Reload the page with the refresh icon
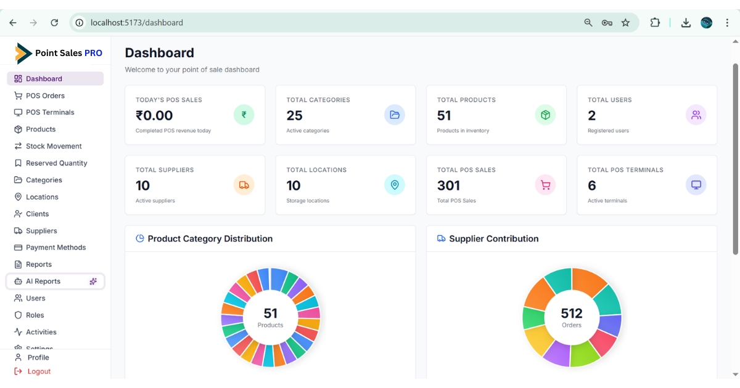This screenshot has width=740, height=388. (54, 22)
